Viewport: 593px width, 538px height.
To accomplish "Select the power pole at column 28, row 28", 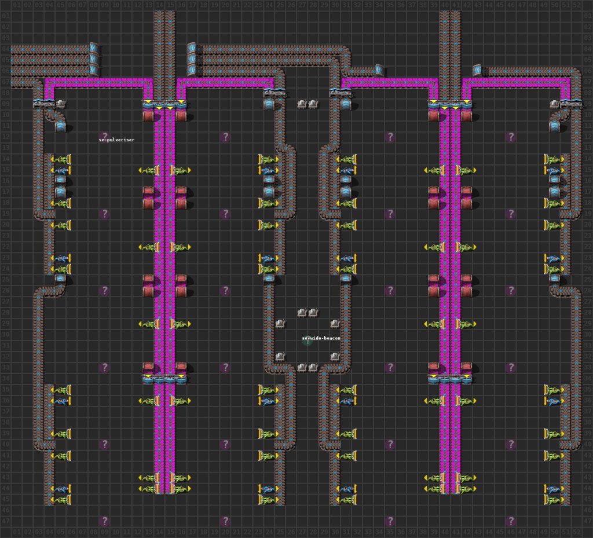I will coord(313,312).
